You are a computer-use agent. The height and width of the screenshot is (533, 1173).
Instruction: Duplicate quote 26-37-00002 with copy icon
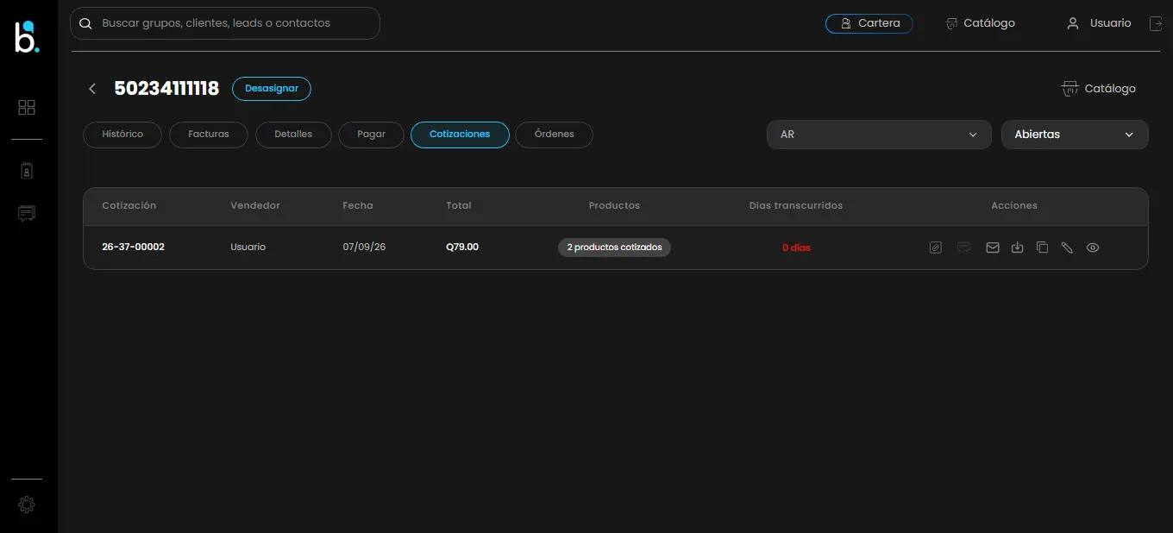(x=1042, y=248)
